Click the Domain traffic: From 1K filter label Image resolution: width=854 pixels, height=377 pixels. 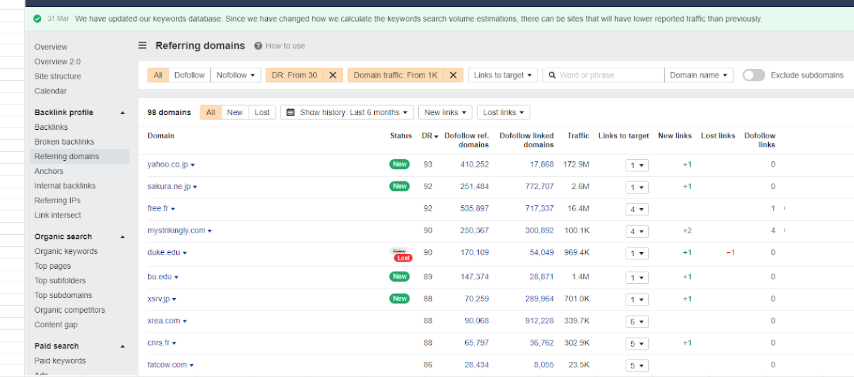point(396,75)
